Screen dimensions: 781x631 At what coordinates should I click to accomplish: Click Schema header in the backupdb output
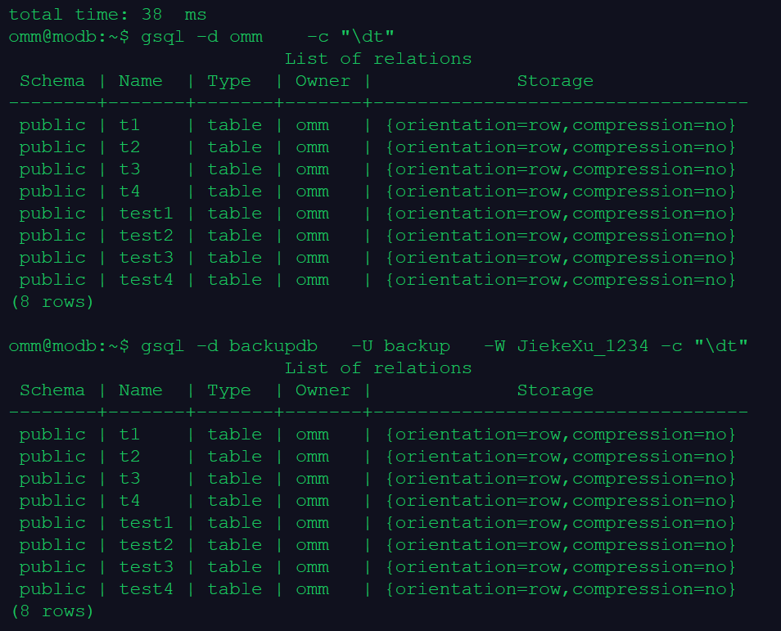pos(52,390)
